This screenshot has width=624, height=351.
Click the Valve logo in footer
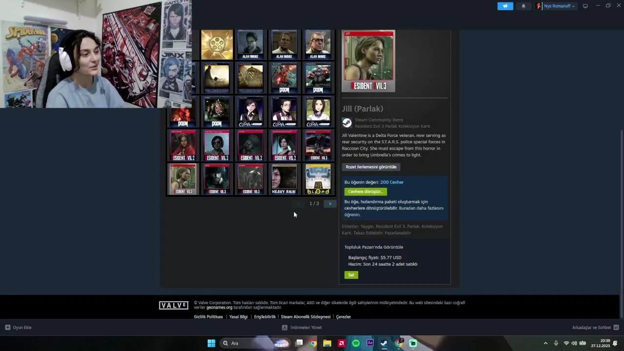(174, 305)
